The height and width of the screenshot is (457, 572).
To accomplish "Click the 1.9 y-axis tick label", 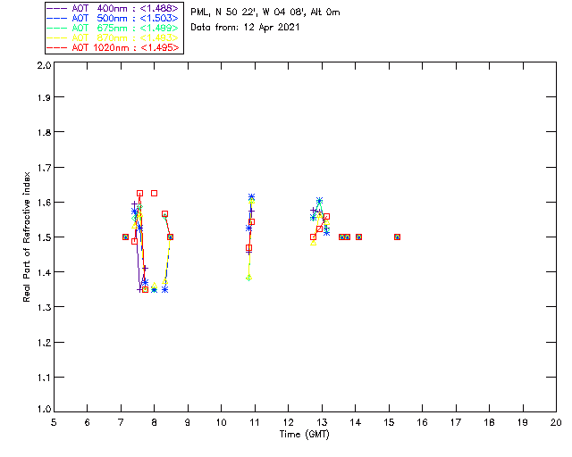I will click(x=44, y=97).
